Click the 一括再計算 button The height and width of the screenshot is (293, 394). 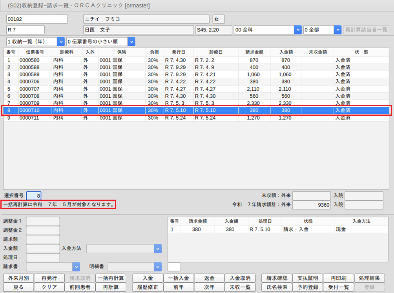[x=111, y=278]
